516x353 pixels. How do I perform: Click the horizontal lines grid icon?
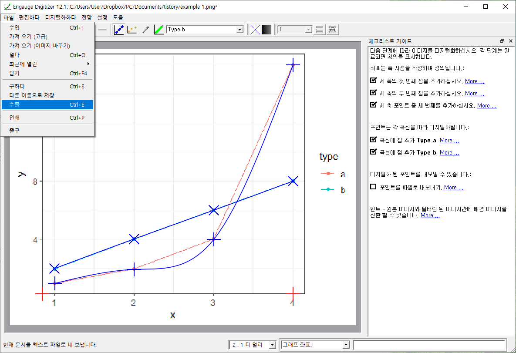pos(319,30)
